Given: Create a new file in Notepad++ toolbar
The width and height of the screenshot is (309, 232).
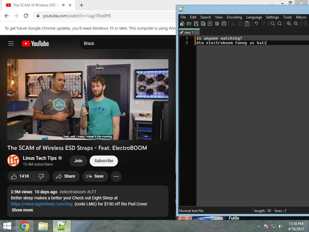Looking at the screenshot, I should click(182, 24).
